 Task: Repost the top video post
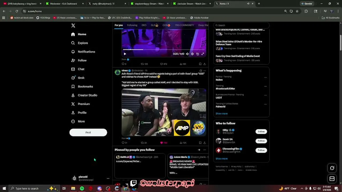144,64
